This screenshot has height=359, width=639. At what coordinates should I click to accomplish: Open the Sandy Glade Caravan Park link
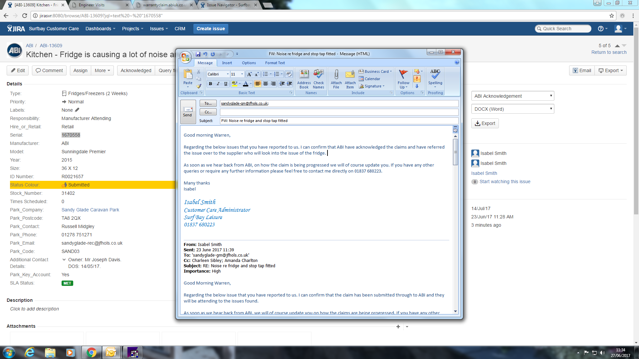pos(90,210)
